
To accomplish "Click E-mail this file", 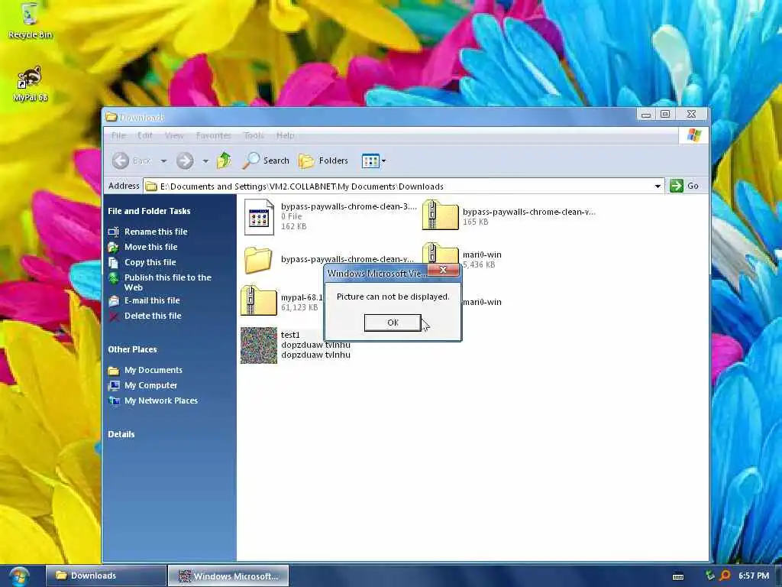I will 152,300.
